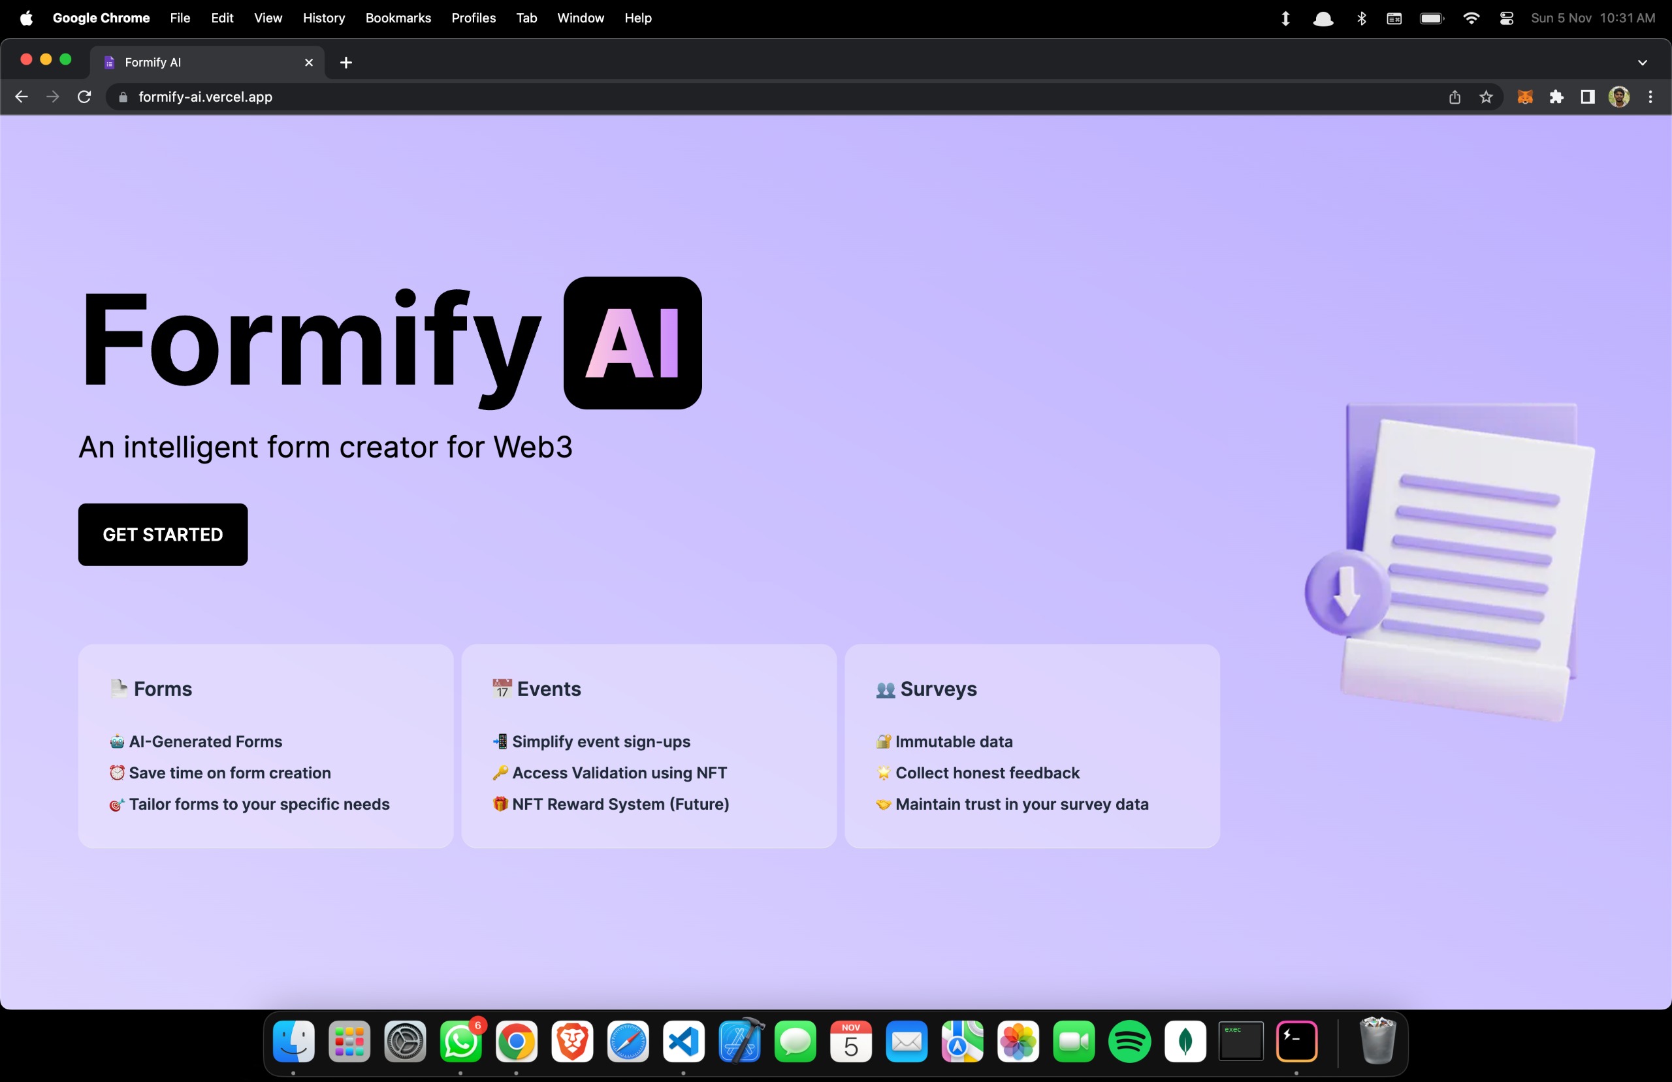
Task: Open the History menu
Action: pos(324,18)
